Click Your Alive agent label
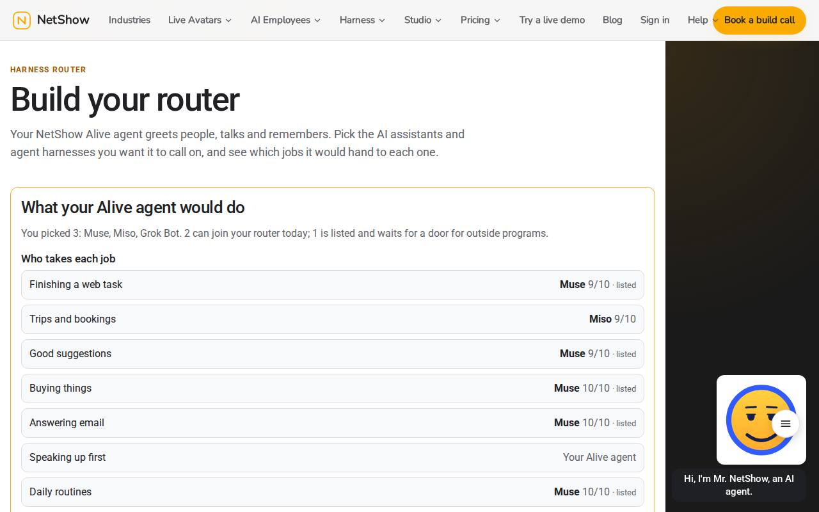 tap(600, 457)
